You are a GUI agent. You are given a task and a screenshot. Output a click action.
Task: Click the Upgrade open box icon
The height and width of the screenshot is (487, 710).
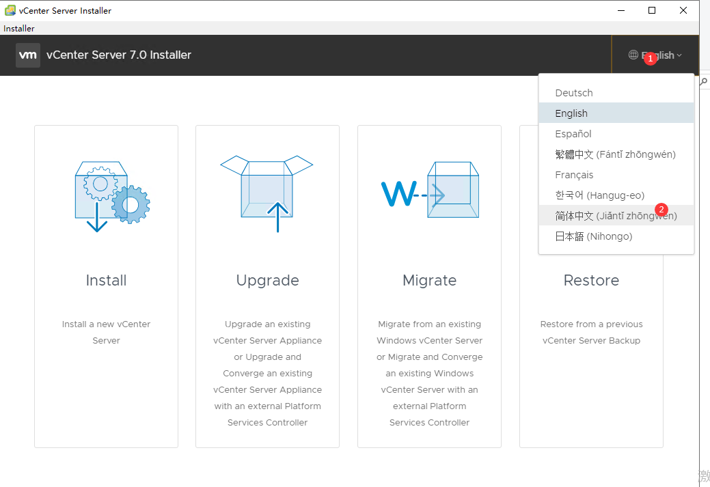point(267,193)
